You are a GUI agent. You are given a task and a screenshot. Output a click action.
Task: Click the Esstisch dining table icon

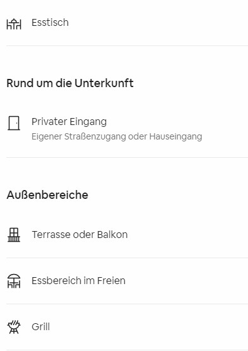pos(14,24)
